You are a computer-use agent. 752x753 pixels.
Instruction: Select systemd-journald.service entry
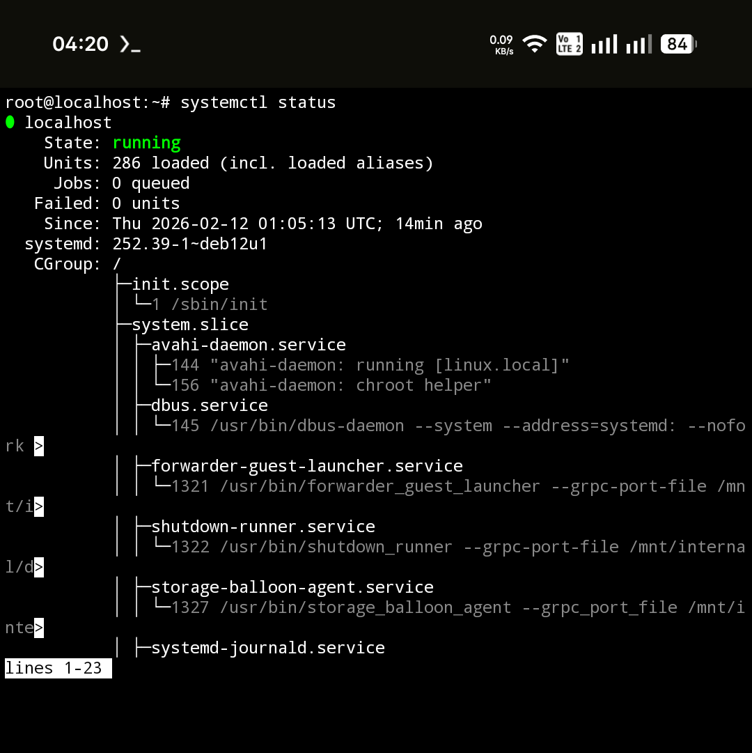[268, 647]
